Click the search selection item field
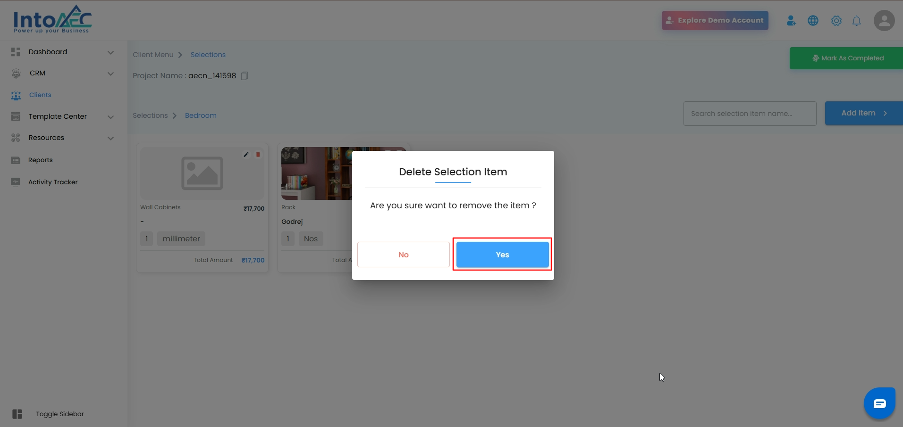The image size is (903, 427). coord(749,114)
